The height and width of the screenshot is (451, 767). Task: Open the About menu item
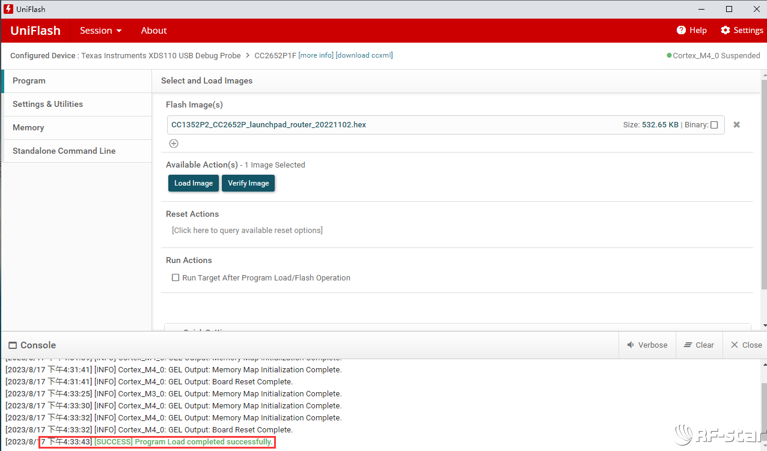coord(154,31)
